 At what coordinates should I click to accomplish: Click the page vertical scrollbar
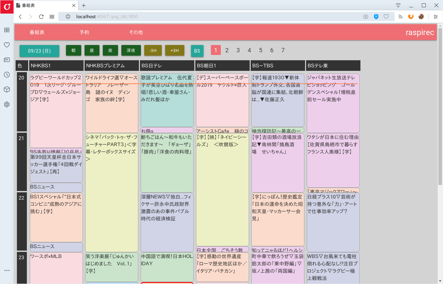pyautogui.click(x=440, y=106)
